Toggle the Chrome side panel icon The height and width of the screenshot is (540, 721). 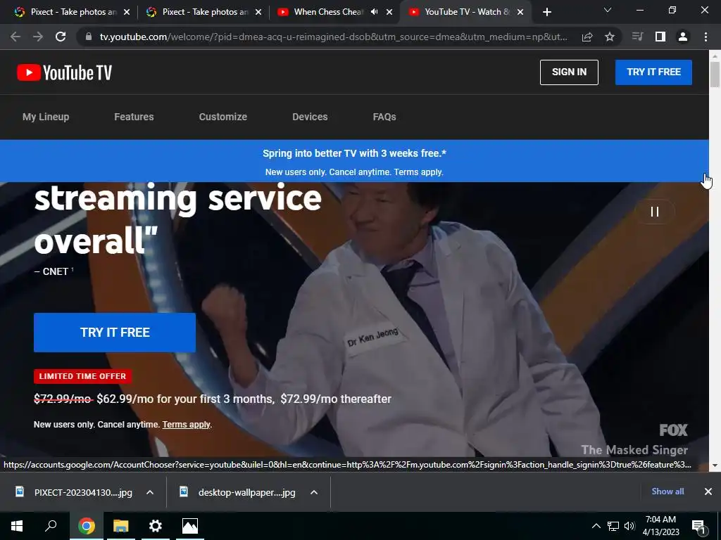tap(660, 37)
